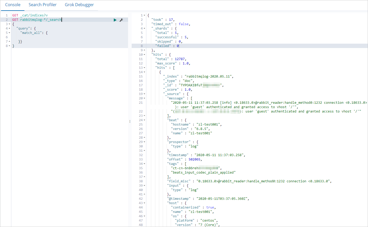Click the beat "version" : "6.8.5" line

coord(191,129)
